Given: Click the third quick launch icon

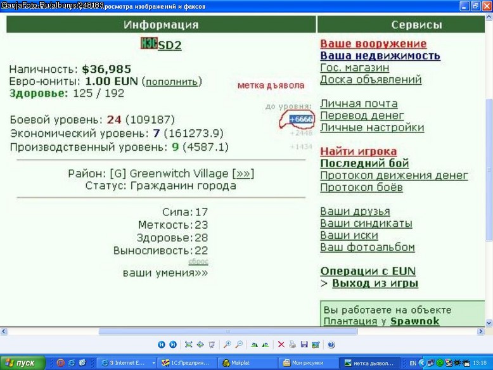Looking at the screenshot, I should (82, 363).
